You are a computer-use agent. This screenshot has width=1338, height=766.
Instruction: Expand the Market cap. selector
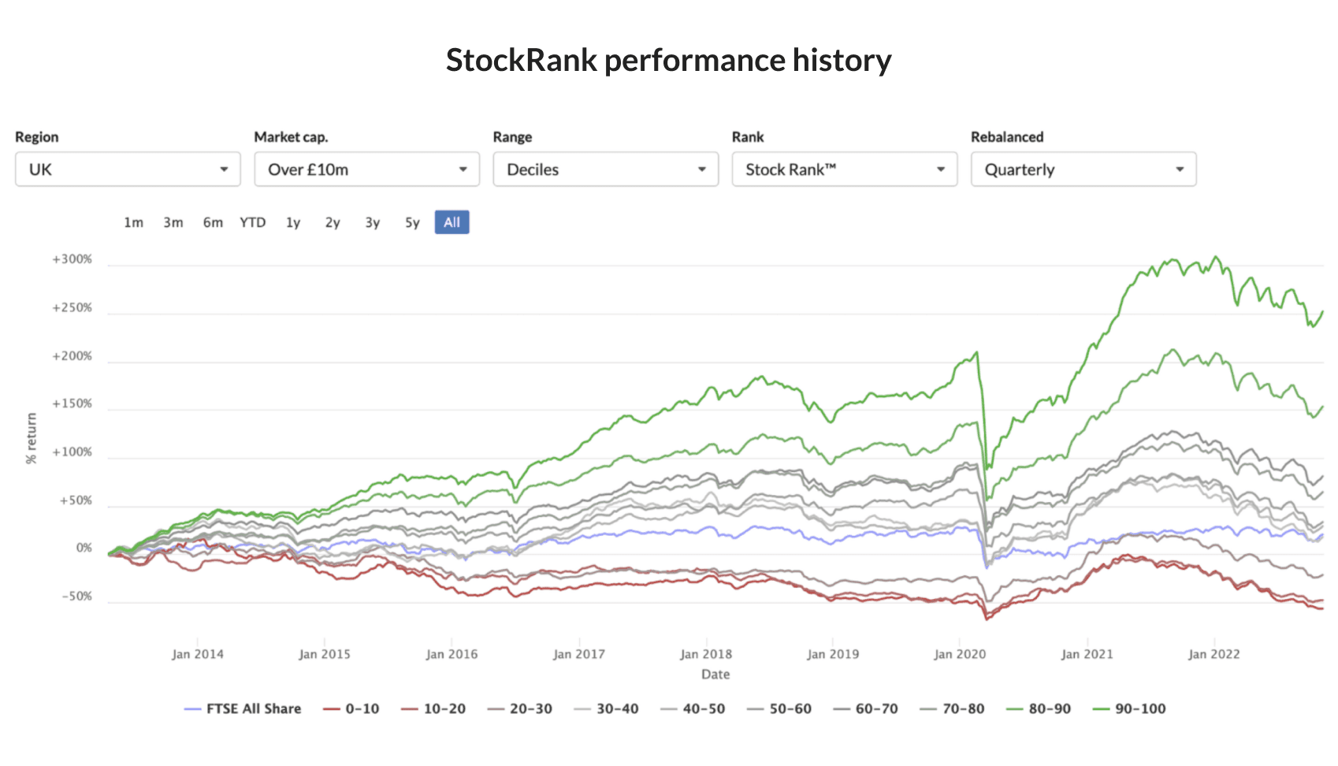(x=366, y=169)
